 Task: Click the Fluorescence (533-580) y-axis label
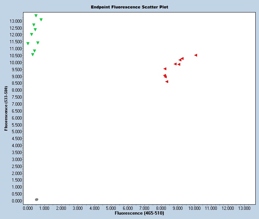[6, 108]
